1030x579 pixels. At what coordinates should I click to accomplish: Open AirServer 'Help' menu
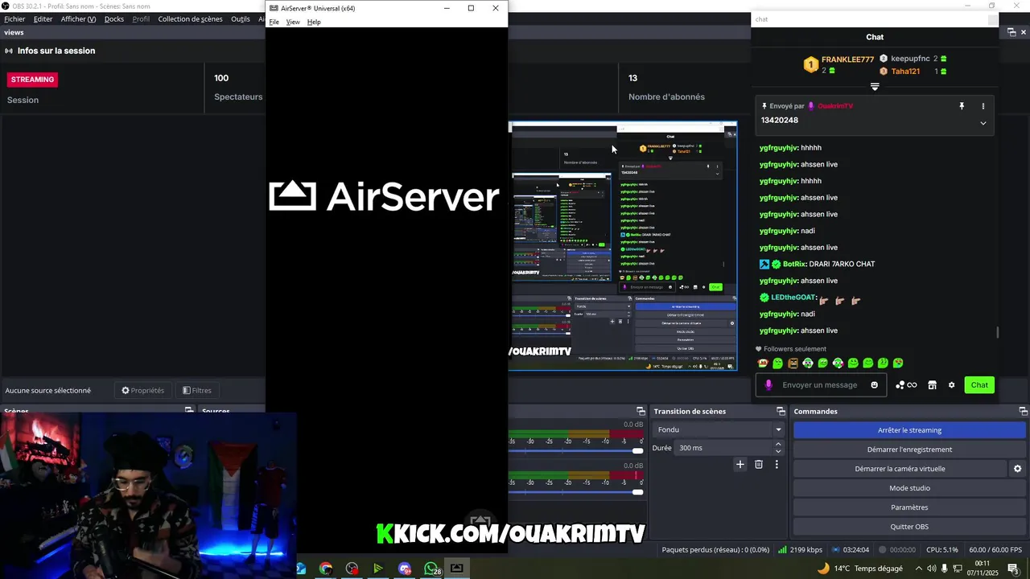[314, 22]
